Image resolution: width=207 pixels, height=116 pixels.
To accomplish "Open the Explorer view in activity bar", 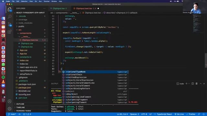I will [9, 9].
